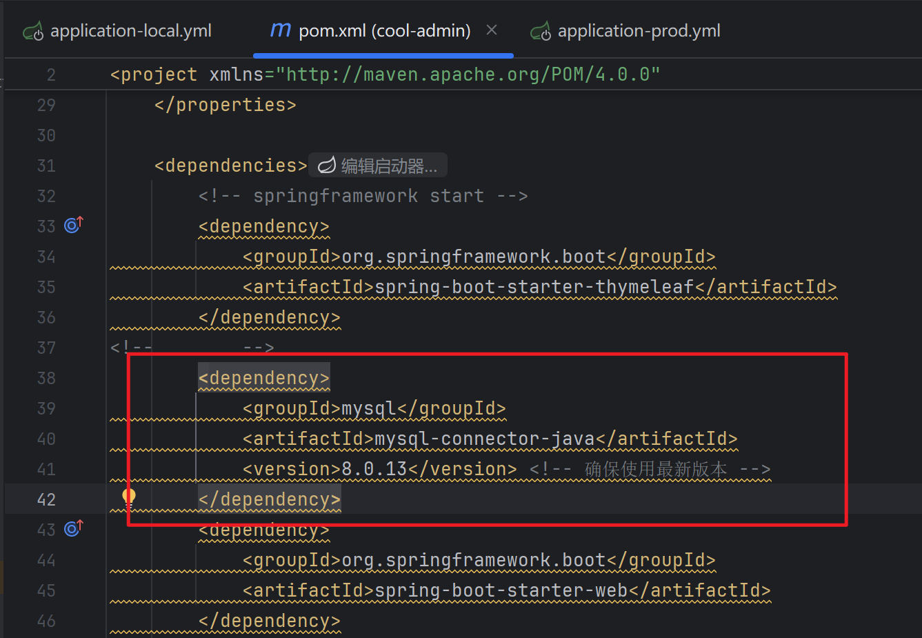Screen dimensions: 922x638
Task: Click the Spring leaf icon on application-local.yml tab
Action: 33,30
